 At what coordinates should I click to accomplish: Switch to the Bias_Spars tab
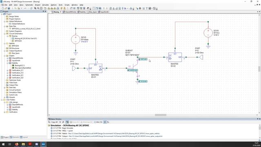click(x=92, y=12)
